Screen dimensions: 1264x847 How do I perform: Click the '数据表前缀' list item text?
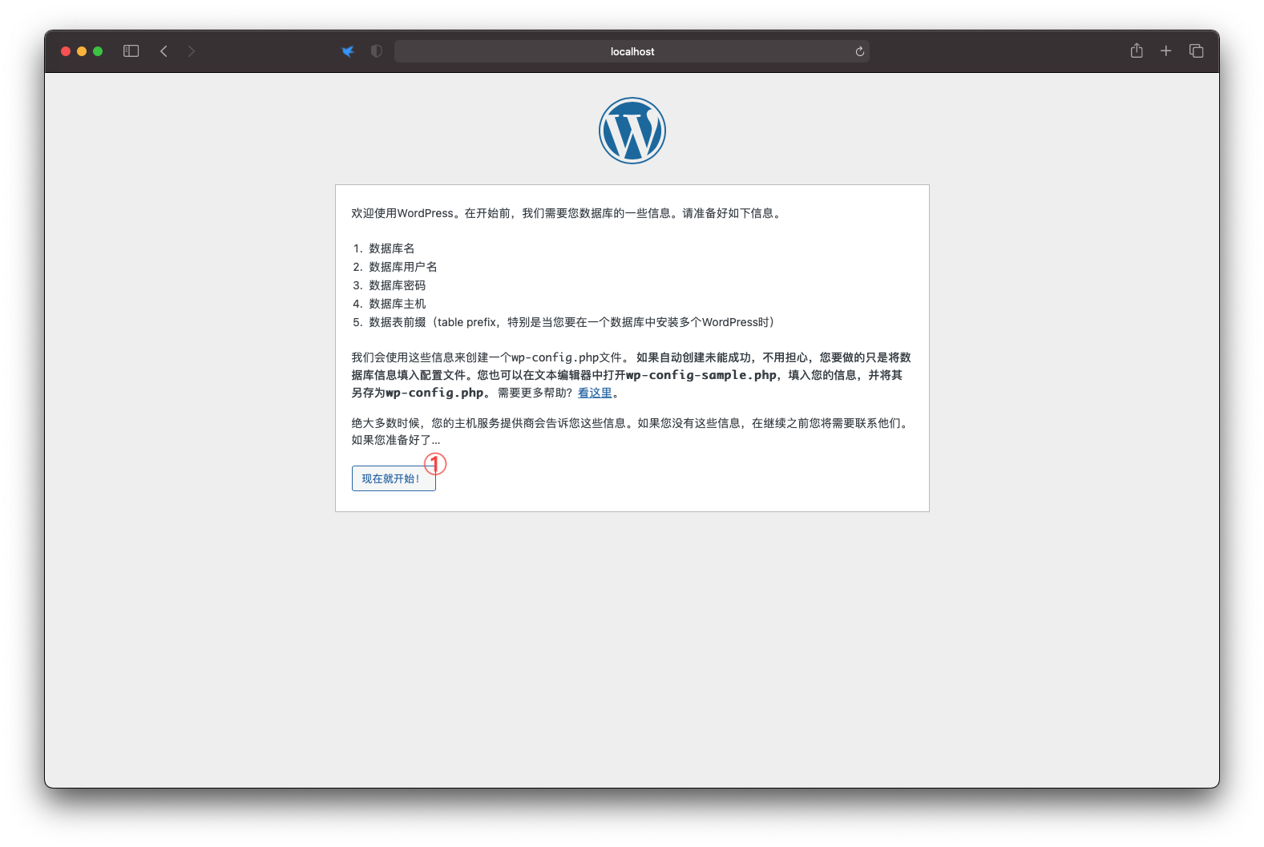(397, 322)
